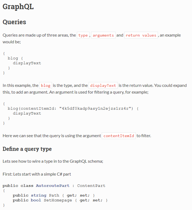Click AutoroutePart class name in code

click(x=53, y=186)
